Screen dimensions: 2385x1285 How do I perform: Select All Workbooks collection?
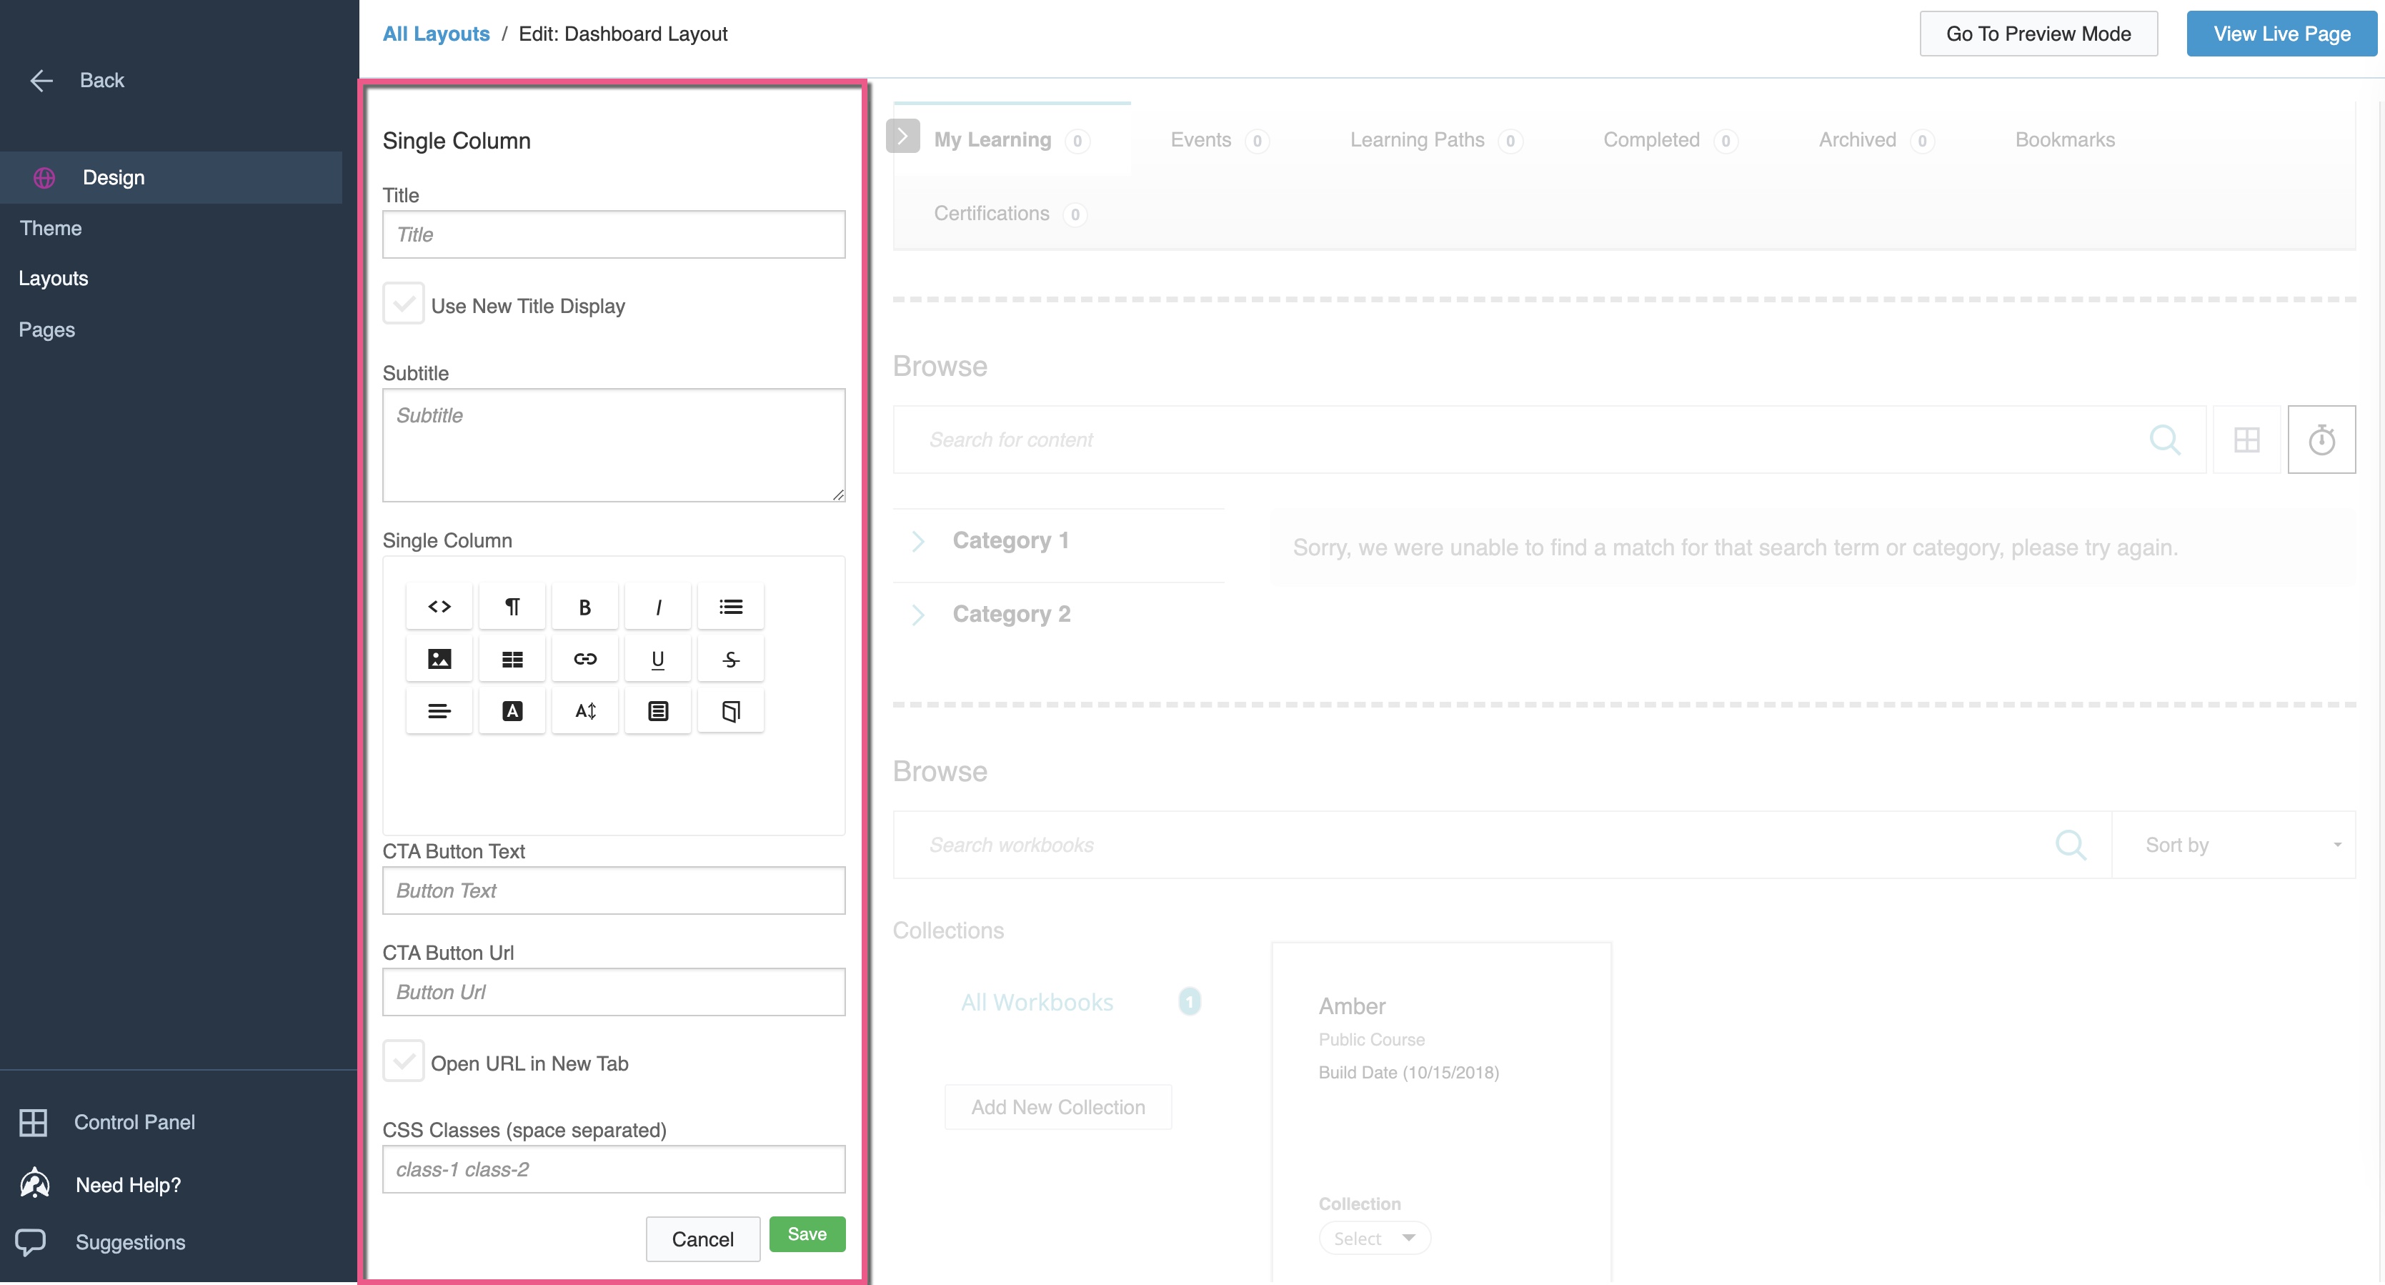(1037, 1003)
